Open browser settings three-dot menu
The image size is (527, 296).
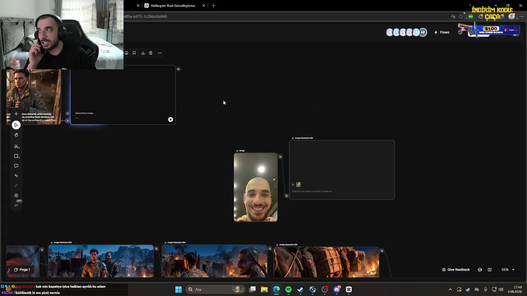click(x=521, y=16)
